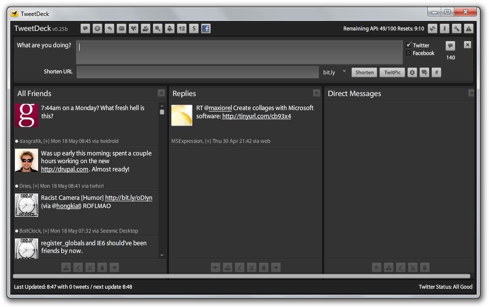Viewport: 489px width, 307px height.
Task: Expand the bit.ly URL shortener dropdown
Action: tap(344, 72)
